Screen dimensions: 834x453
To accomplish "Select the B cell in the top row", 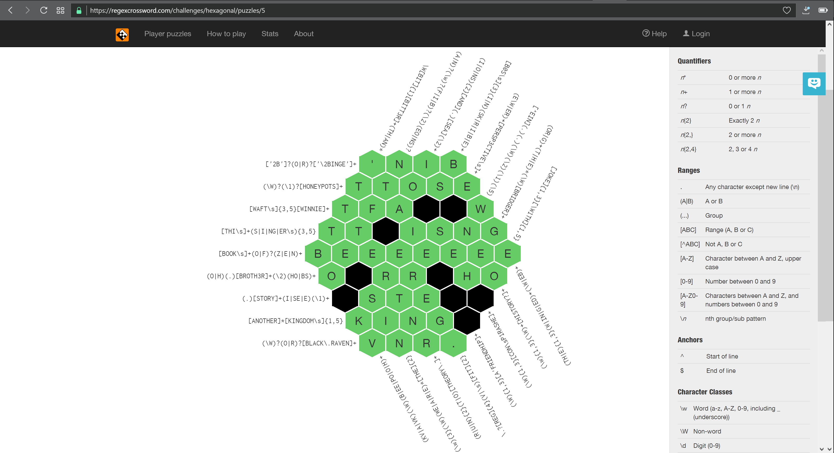I will pos(453,164).
